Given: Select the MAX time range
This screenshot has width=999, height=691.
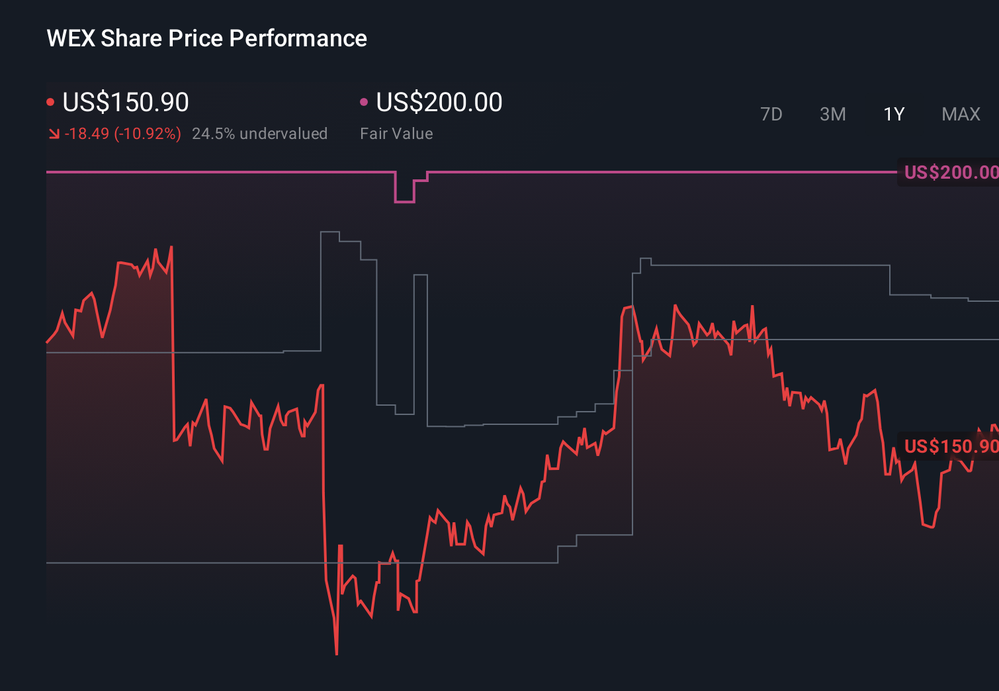Looking at the screenshot, I should click(960, 114).
